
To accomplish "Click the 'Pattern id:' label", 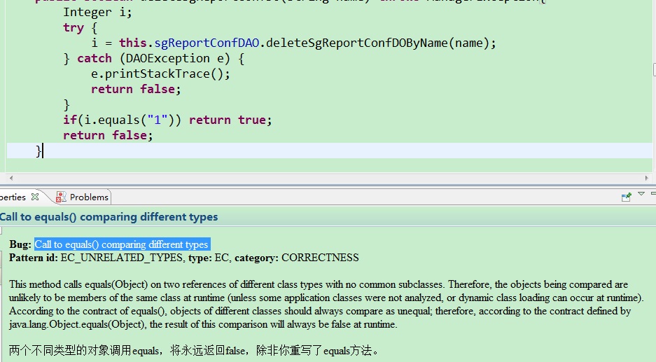I will tap(34, 258).
